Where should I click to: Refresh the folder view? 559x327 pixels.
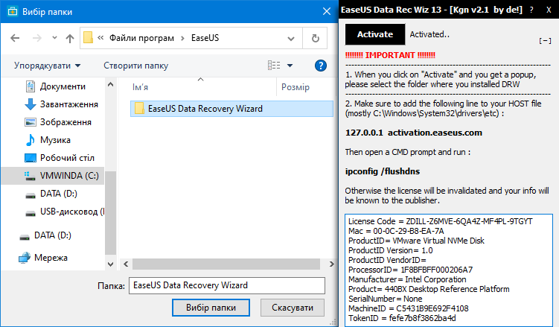coord(315,38)
